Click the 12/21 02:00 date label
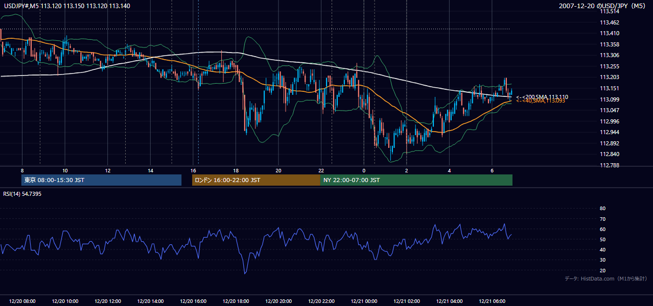Image resolution: width=653 pixels, height=306 pixels. click(x=406, y=301)
